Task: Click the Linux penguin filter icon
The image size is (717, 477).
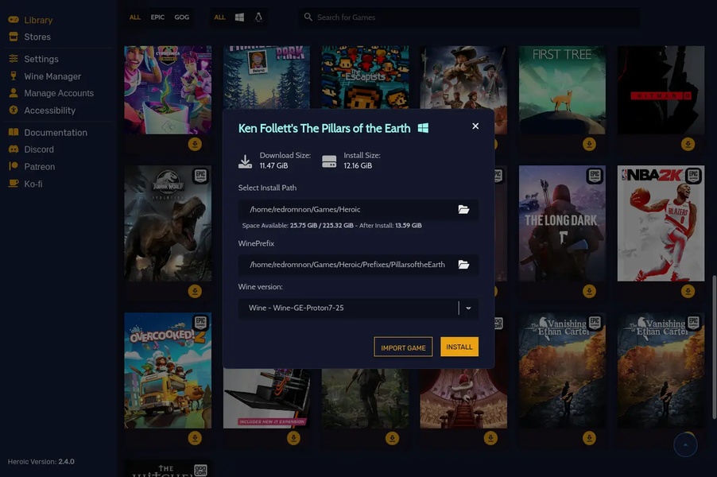Action: (258, 17)
